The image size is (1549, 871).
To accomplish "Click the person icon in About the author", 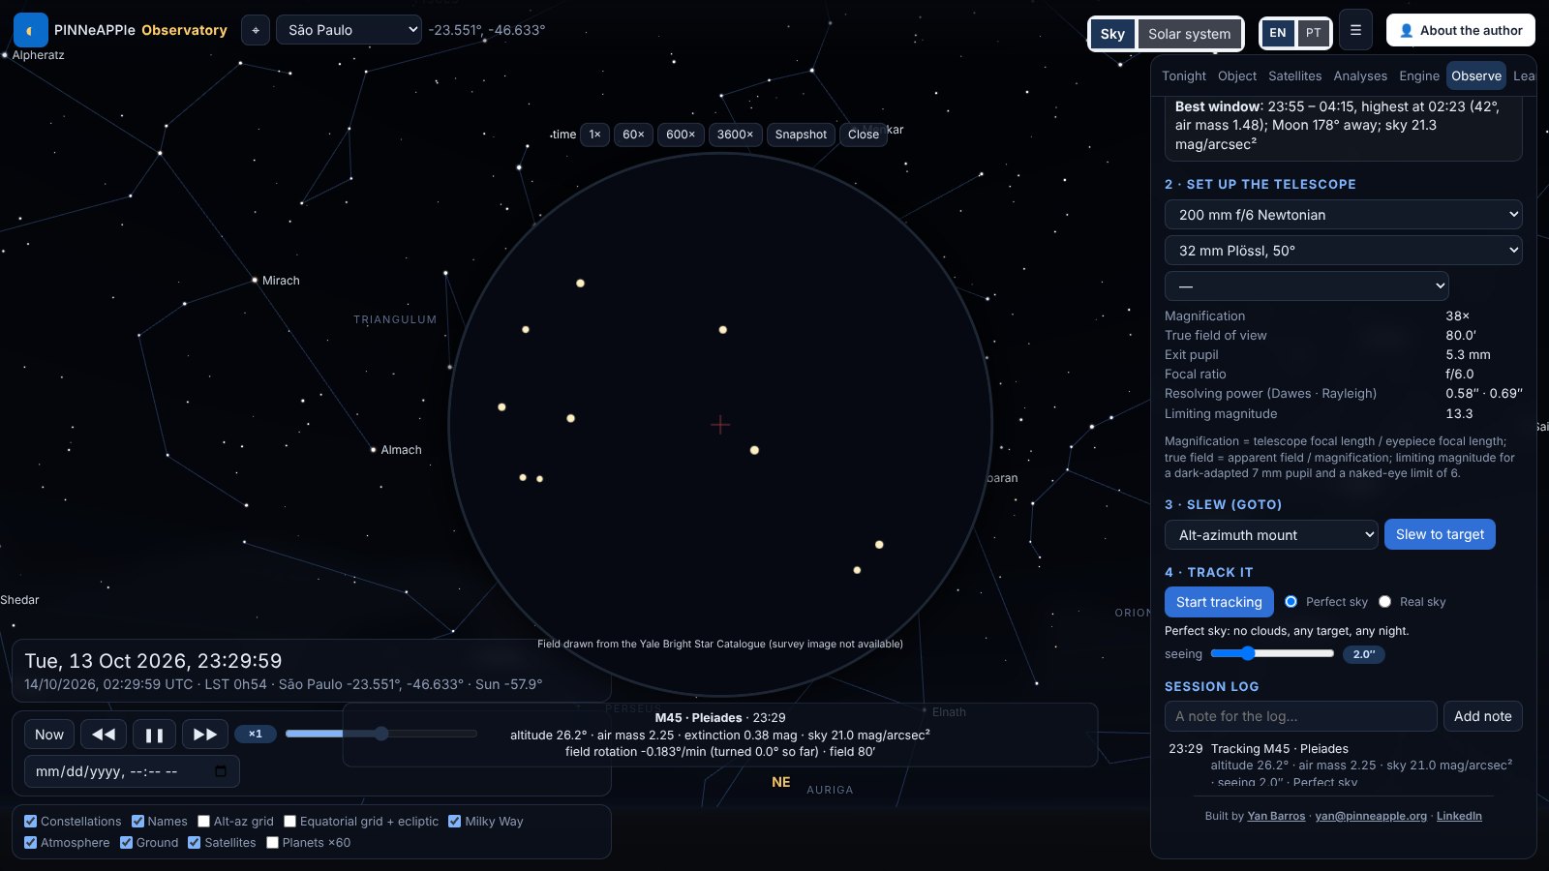I will (1407, 31).
